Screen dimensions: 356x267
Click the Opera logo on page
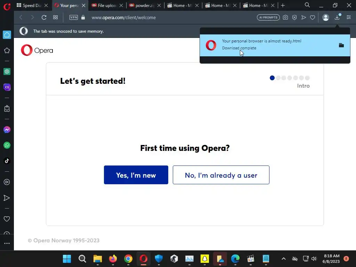point(37,50)
